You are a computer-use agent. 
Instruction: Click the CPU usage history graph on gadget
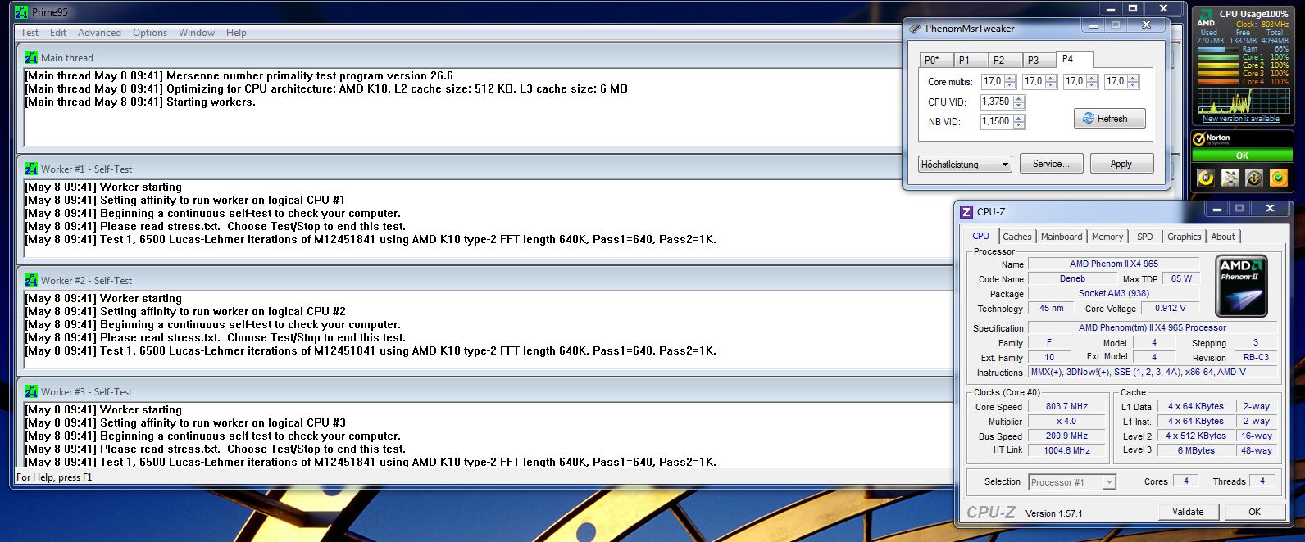[1243, 101]
